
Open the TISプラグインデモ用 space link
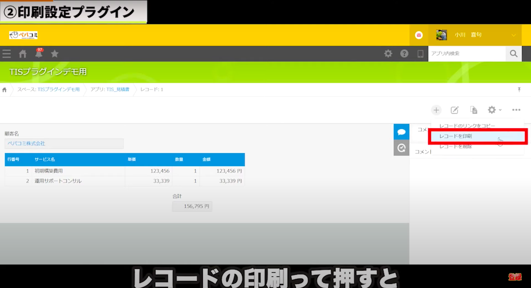(x=58, y=89)
